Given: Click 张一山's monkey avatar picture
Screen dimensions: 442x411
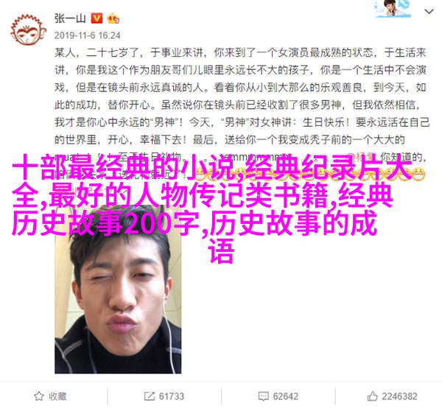Looking at the screenshot, I should click(29, 30).
